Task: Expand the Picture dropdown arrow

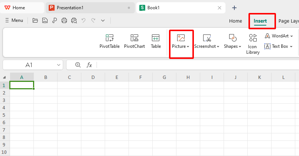Action: (x=188, y=47)
